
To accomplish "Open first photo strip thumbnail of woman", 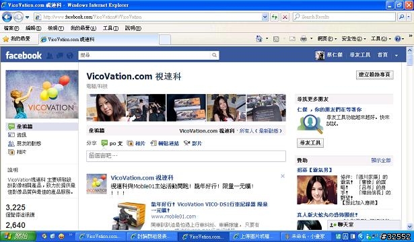I will coord(106,108).
